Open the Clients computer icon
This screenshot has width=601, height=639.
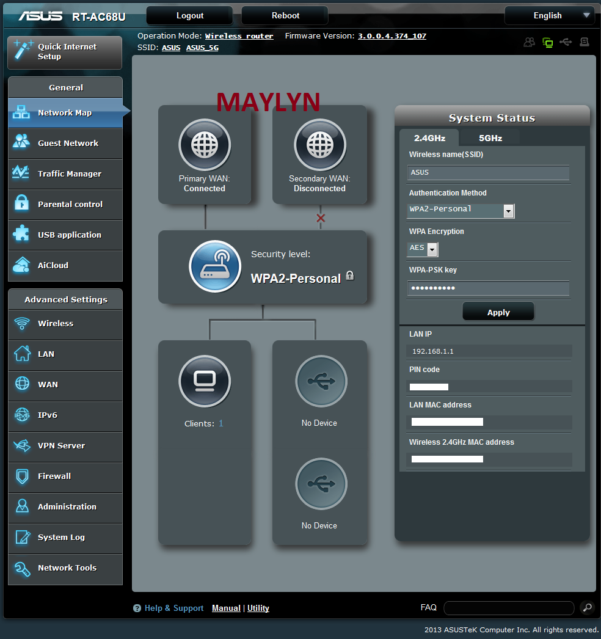(x=204, y=381)
